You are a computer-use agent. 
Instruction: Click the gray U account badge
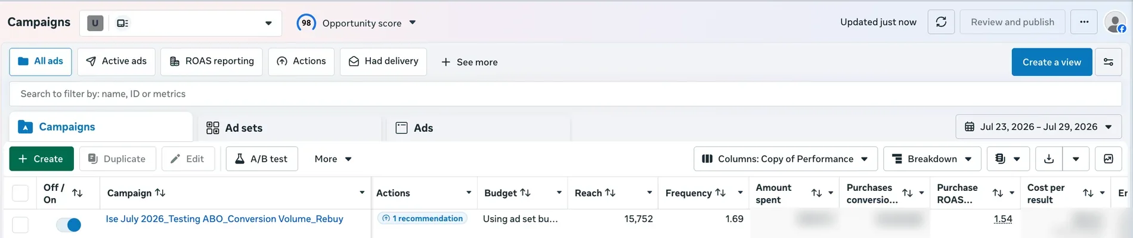(x=95, y=23)
